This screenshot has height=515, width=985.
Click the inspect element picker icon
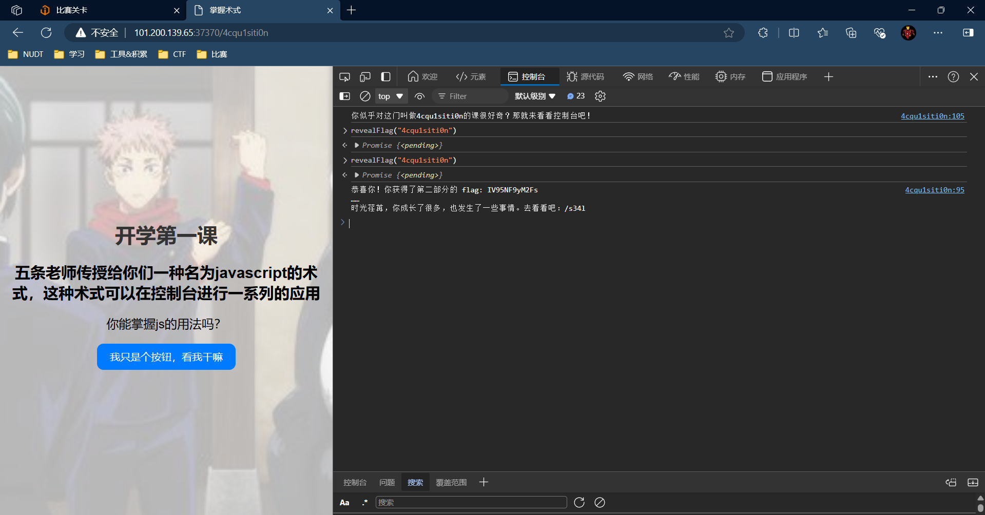click(x=344, y=77)
